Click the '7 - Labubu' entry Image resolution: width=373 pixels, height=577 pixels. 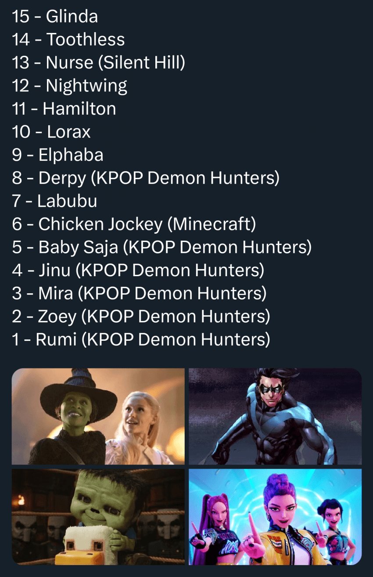pyautogui.click(x=54, y=201)
